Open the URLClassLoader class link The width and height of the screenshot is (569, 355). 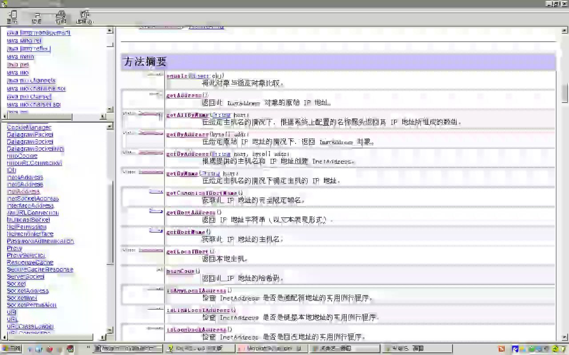click(x=30, y=326)
